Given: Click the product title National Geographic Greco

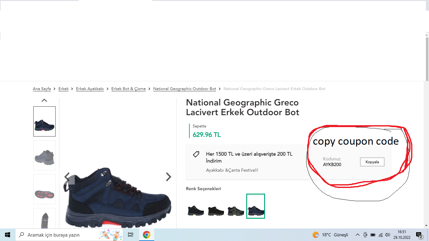Looking at the screenshot, I should (242, 107).
